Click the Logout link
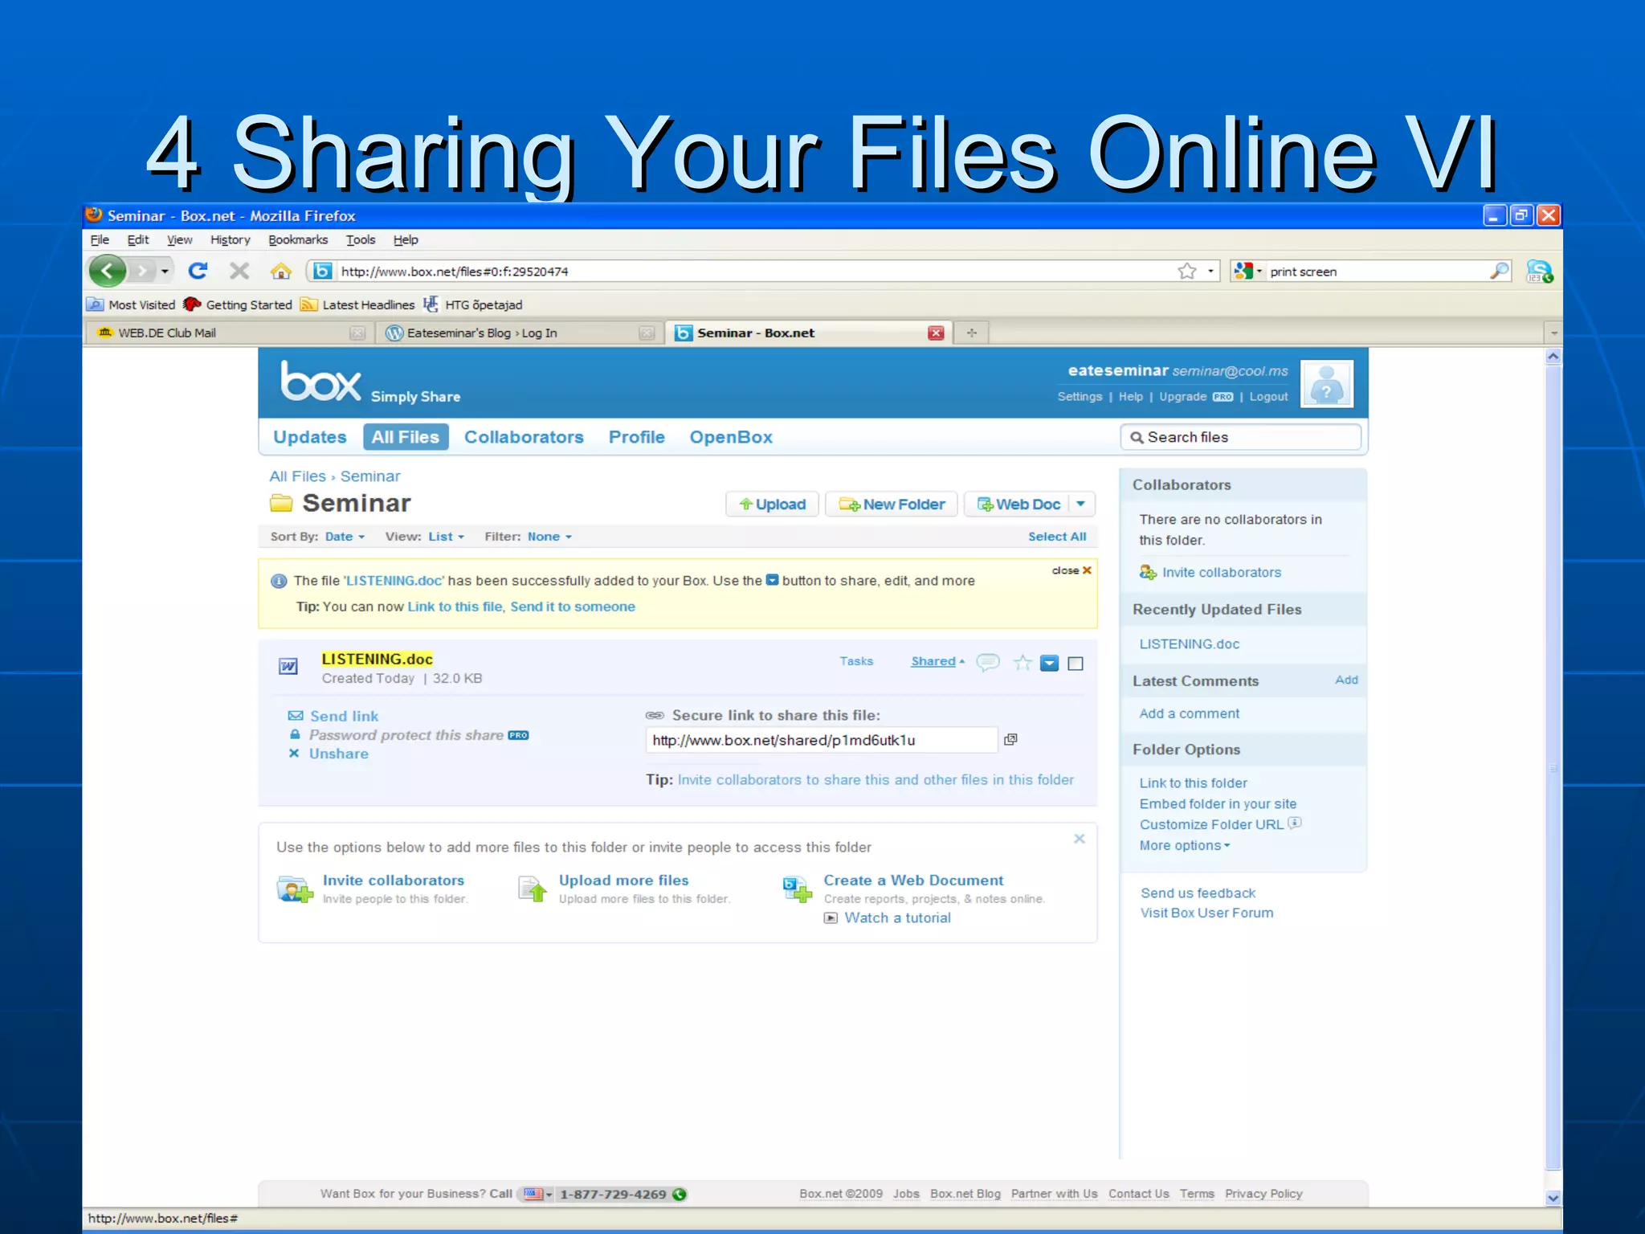This screenshot has height=1234, width=1645. 1268,397
